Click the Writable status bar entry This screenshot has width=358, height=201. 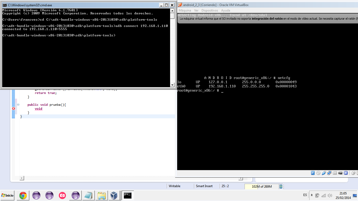click(175, 186)
